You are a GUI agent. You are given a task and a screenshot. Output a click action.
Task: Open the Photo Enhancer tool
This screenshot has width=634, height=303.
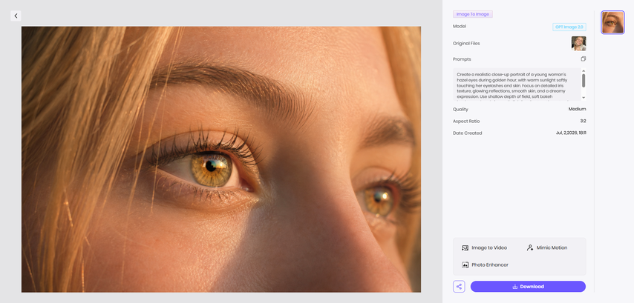485,265
